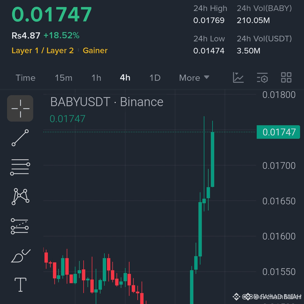Click the 0.01650 price axis label
The height and width of the screenshot is (304, 304).
[279, 201]
